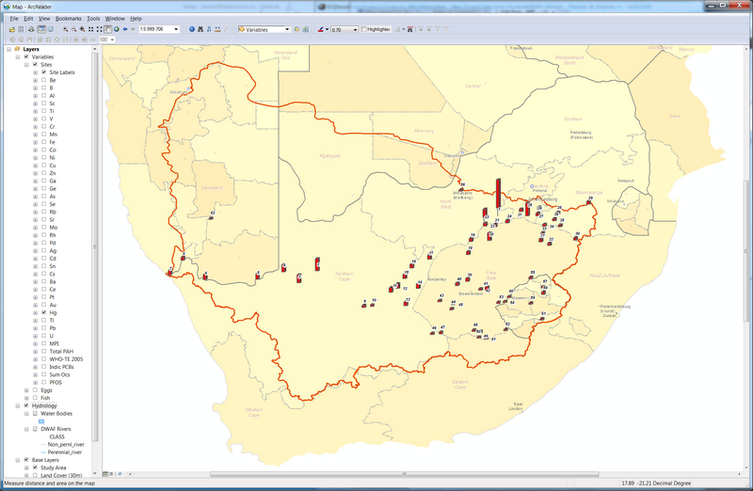Click the tall red bar at site 1

pyautogui.click(x=499, y=193)
